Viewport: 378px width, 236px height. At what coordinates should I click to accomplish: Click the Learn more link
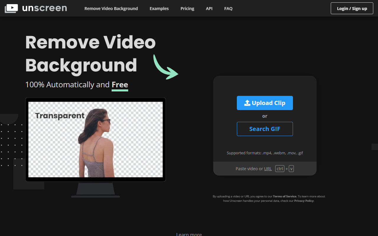[x=189, y=234]
